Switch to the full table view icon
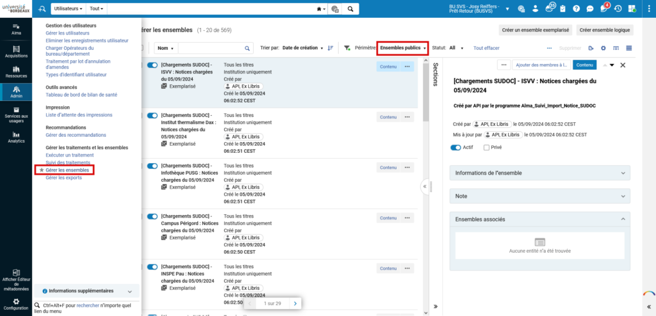 (629, 48)
